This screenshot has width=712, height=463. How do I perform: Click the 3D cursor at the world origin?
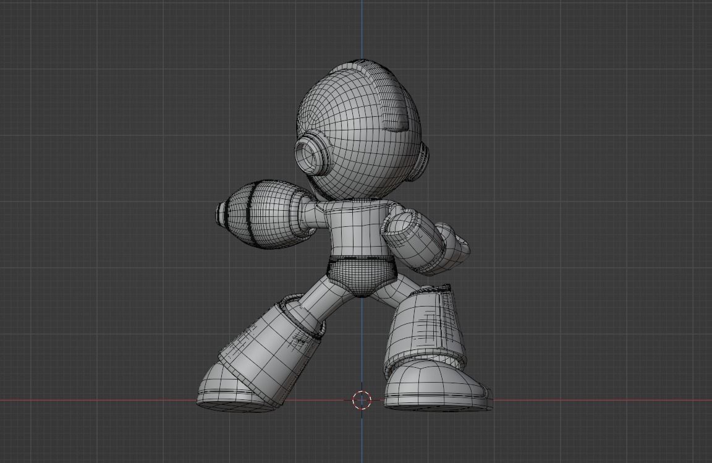click(362, 401)
